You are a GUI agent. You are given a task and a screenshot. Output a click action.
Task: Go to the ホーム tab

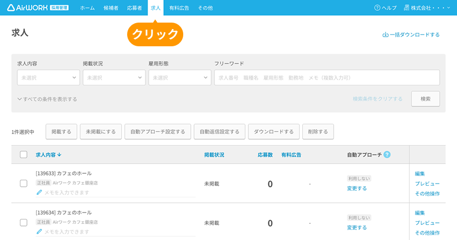pos(87,8)
